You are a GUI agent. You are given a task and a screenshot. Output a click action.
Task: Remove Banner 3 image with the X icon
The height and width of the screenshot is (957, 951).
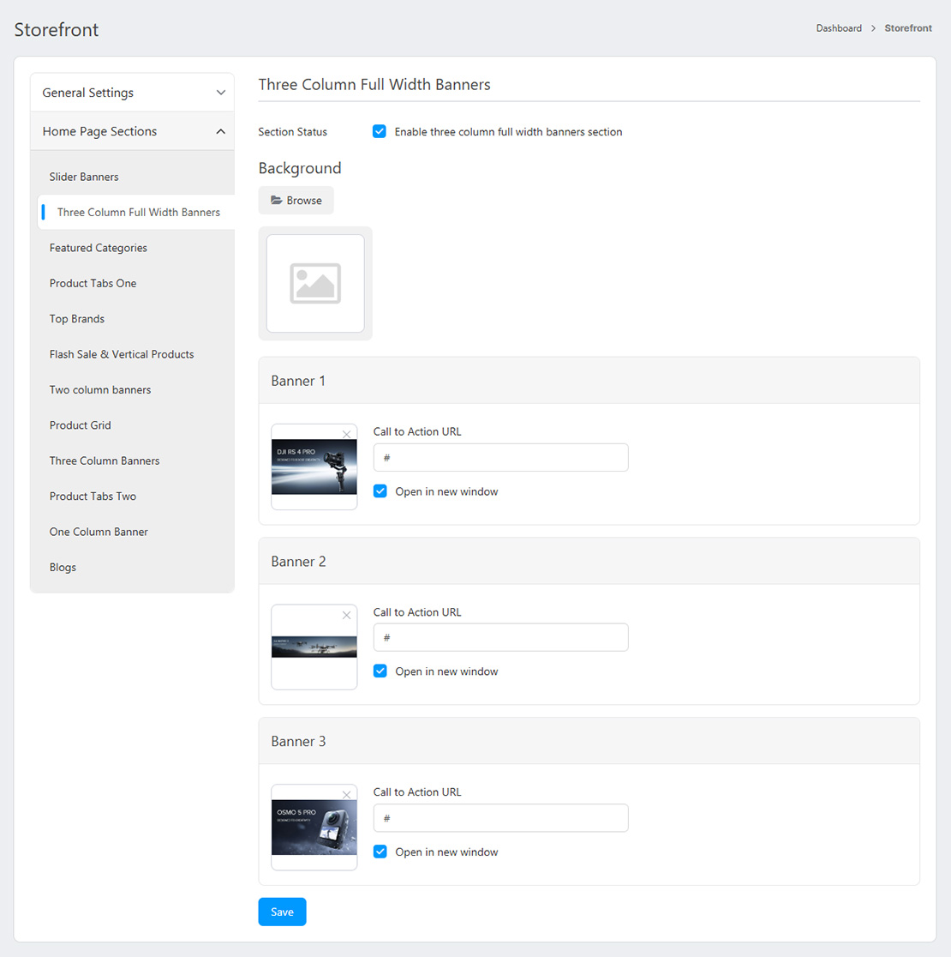point(346,795)
